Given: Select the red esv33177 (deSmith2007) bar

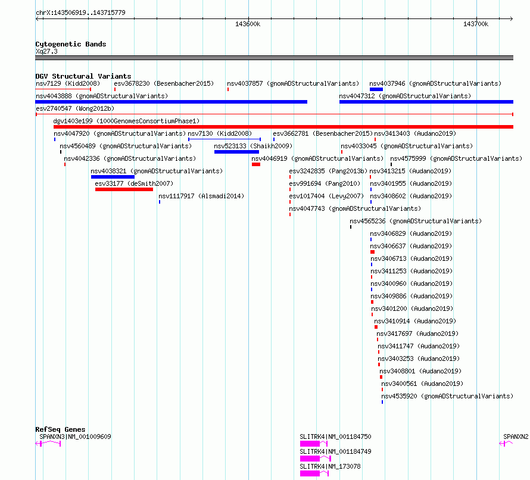Looking at the screenshot, I should [x=124, y=189].
